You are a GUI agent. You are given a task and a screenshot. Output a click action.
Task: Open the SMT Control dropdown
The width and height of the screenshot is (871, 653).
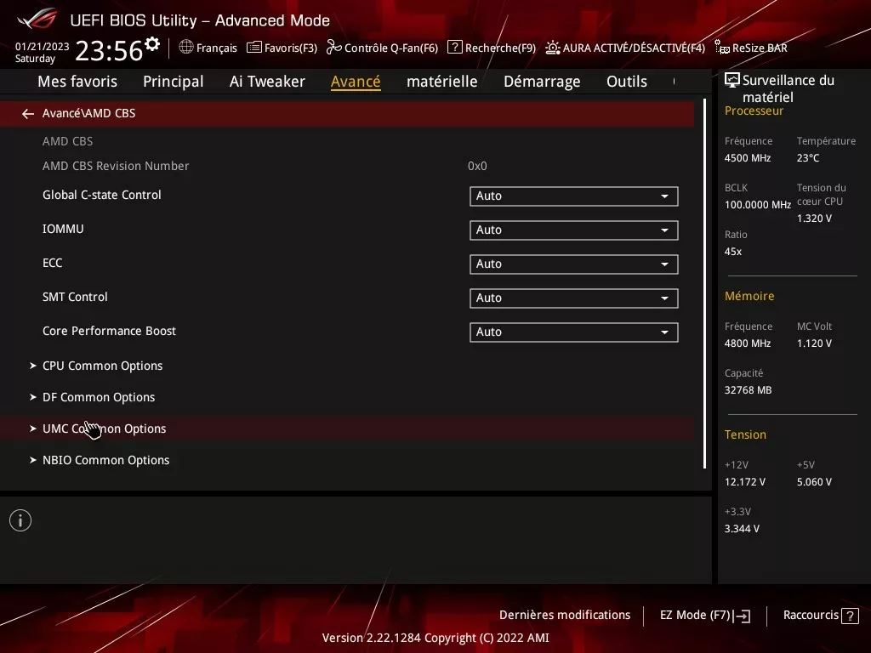point(573,298)
